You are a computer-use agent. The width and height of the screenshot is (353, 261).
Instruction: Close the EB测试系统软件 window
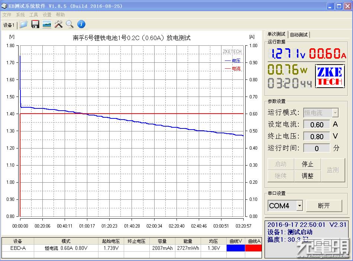pos(347,6)
